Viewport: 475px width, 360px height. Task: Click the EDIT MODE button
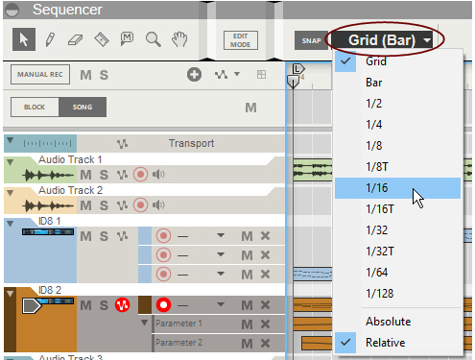pos(241,40)
